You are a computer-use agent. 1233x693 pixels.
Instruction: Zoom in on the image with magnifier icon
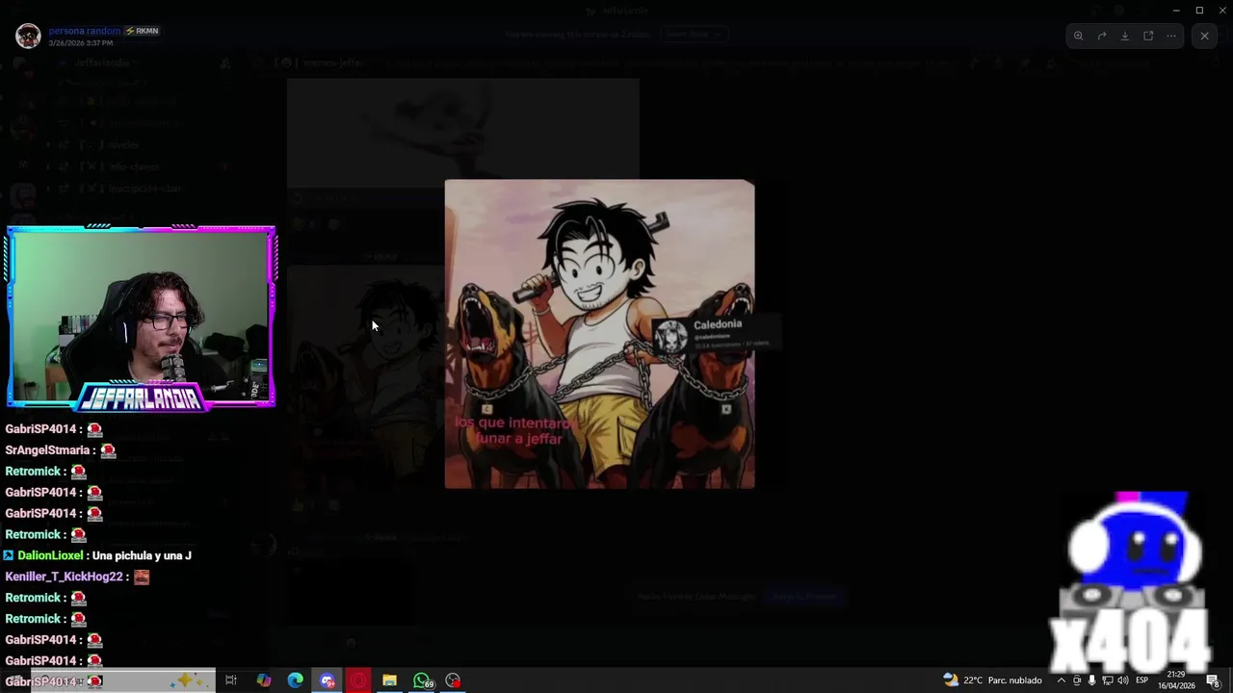1079,36
